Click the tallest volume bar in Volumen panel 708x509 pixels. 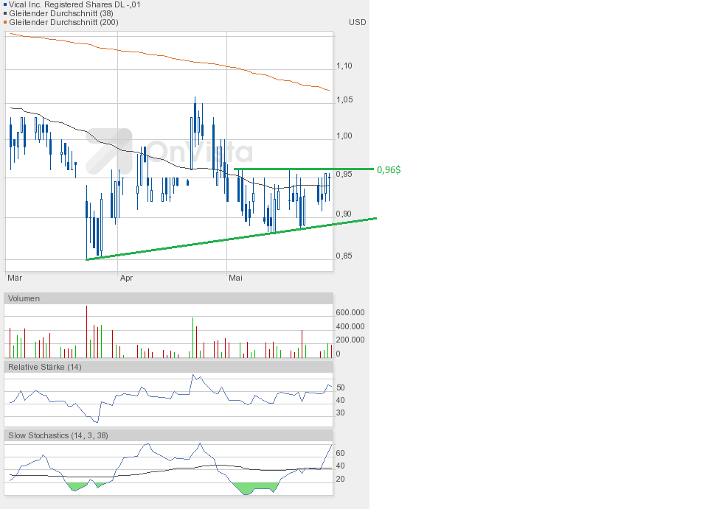pos(86,331)
